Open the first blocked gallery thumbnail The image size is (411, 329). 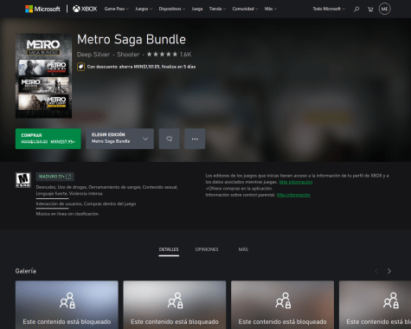(67, 305)
